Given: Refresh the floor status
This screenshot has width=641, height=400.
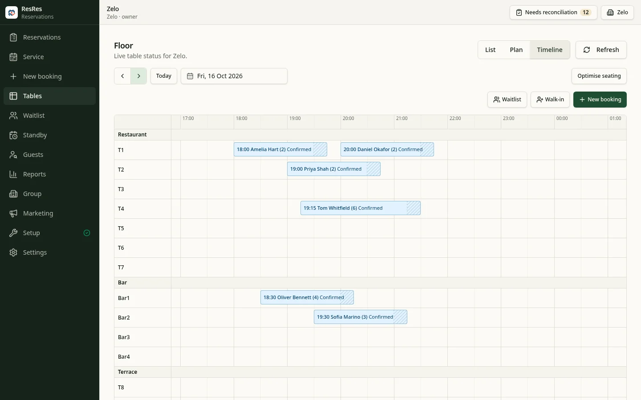Looking at the screenshot, I should 601,50.
